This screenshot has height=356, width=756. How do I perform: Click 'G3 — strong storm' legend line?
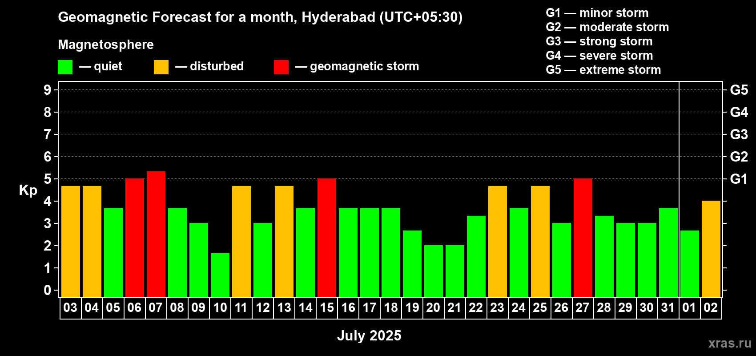pos(599,41)
